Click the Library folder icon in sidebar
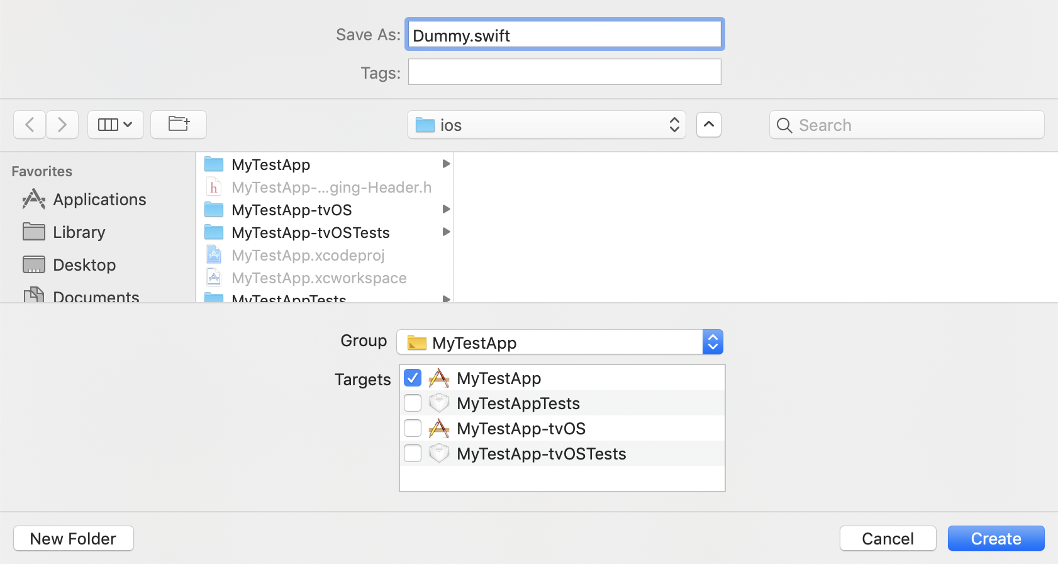1058x564 pixels. click(x=34, y=232)
